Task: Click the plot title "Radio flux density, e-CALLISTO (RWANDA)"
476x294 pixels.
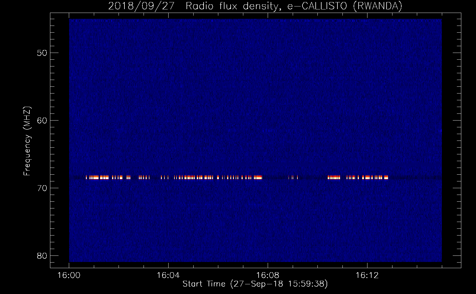Action: (294, 6)
